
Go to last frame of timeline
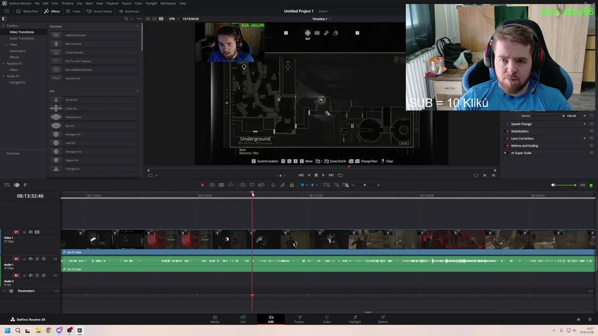pos(331,175)
